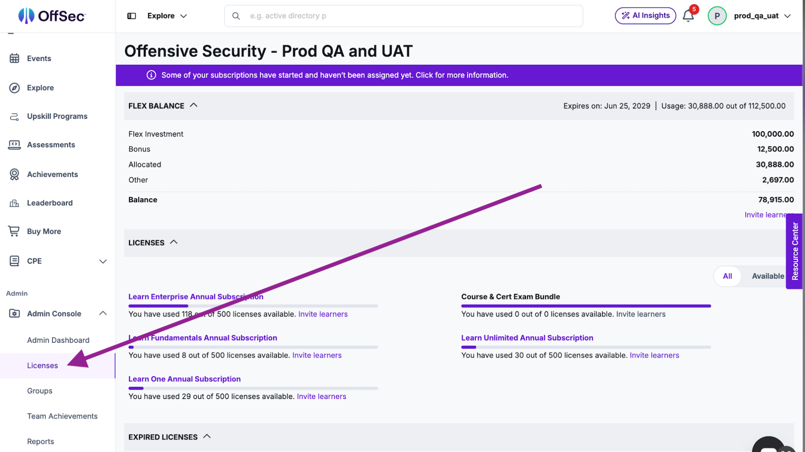Invite learners to Course & Cert Exam Bundle
Image resolution: width=805 pixels, height=452 pixels.
tap(641, 314)
